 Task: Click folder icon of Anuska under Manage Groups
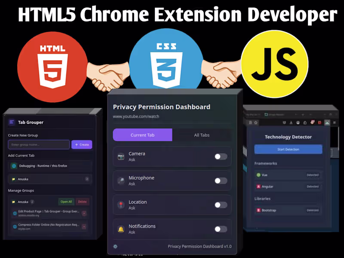[14, 202]
